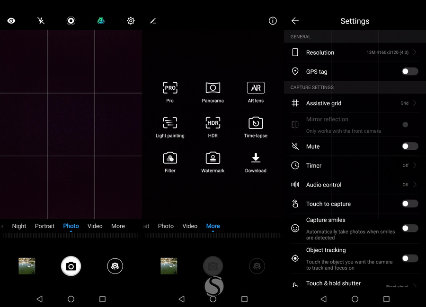The image size is (426, 307).
Task: Enable Touch to capture switch
Action: (409, 204)
